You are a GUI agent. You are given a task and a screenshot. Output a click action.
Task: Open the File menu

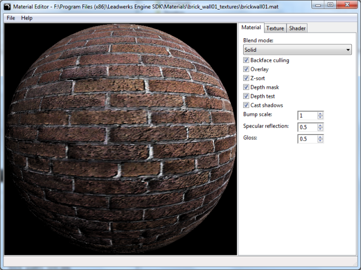click(11, 18)
